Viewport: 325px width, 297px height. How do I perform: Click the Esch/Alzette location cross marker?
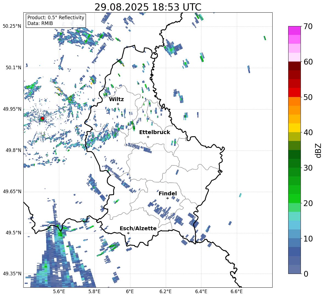[128, 233]
